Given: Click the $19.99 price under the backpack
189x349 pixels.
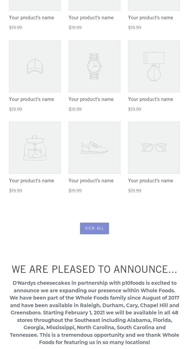Looking at the screenshot, I should click(16, 191).
